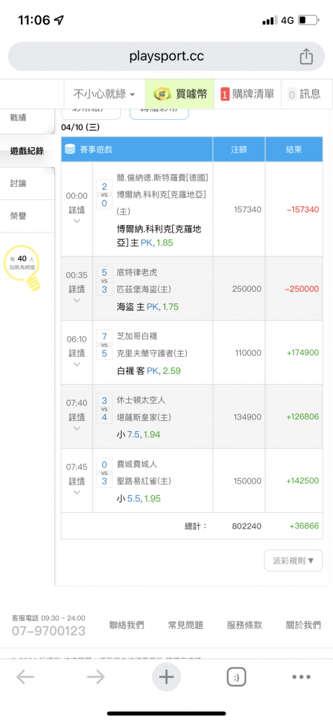Tap the share icon in the address bar
The image size is (333, 722).
tap(306, 56)
